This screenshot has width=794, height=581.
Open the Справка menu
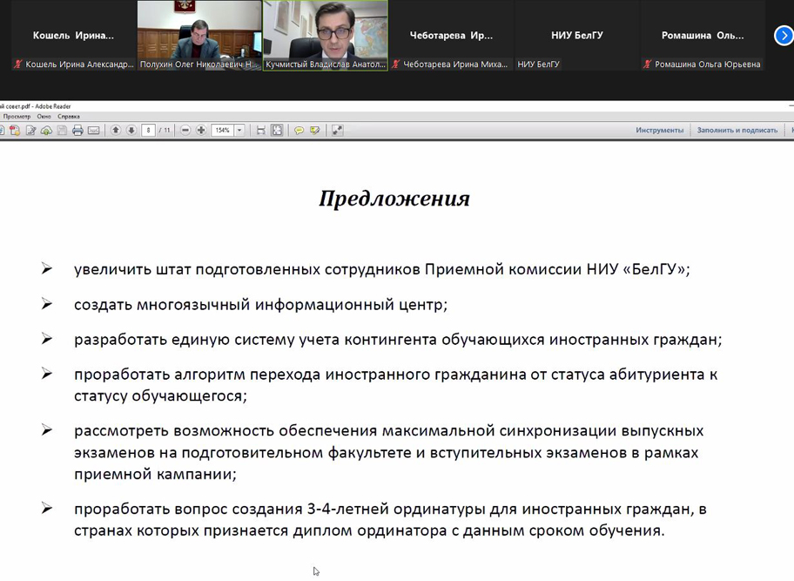(x=68, y=116)
